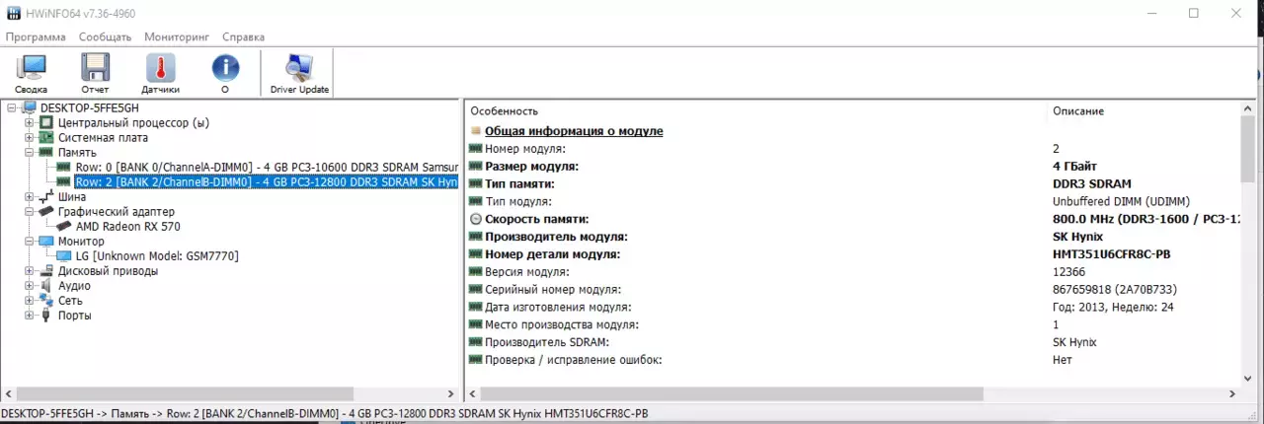Click the clock icon beside Скорость памяти

tap(476, 219)
